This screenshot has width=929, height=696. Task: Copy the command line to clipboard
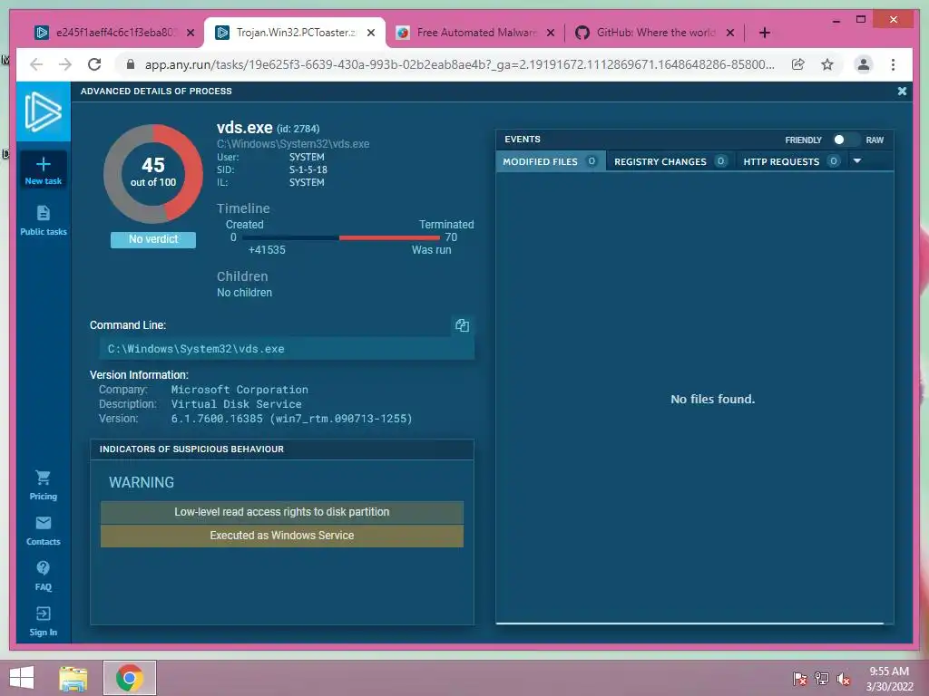pyautogui.click(x=462, y=325)
